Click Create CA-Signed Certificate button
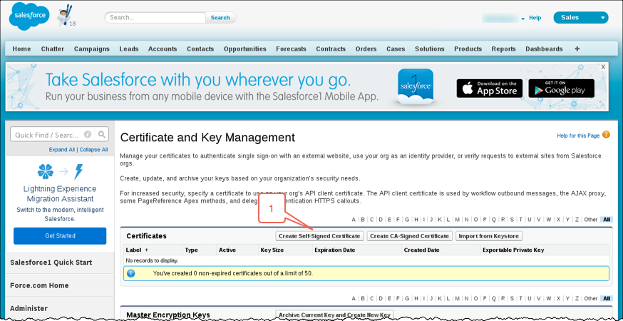This screenshot has width=623, height=321. (x=409, y=236)
